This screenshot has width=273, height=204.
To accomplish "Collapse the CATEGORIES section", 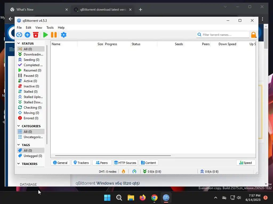I will point(19,126).
